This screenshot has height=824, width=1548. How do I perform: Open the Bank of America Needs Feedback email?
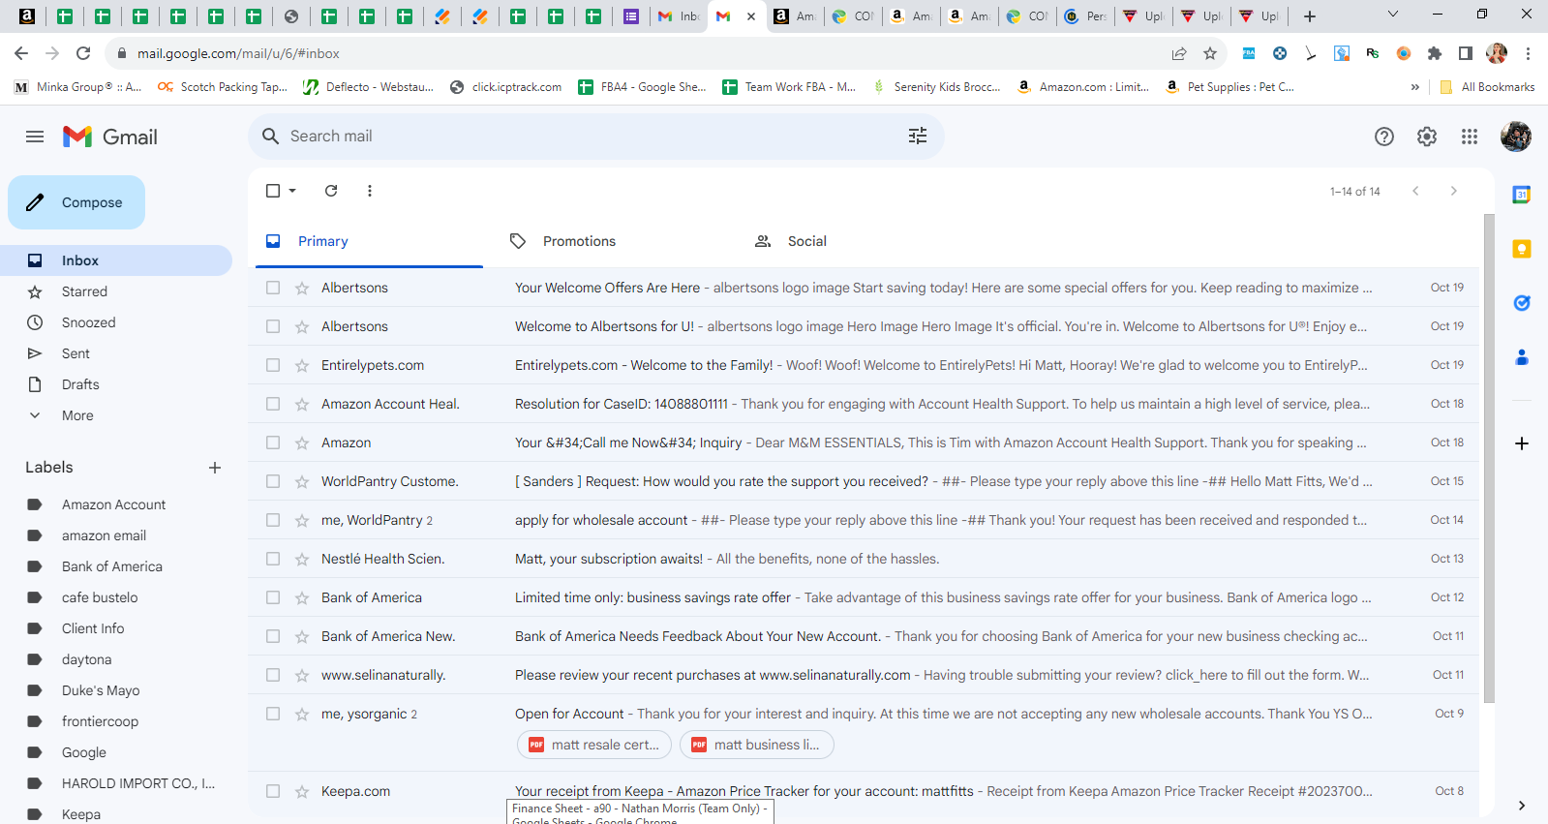(864, 636)
